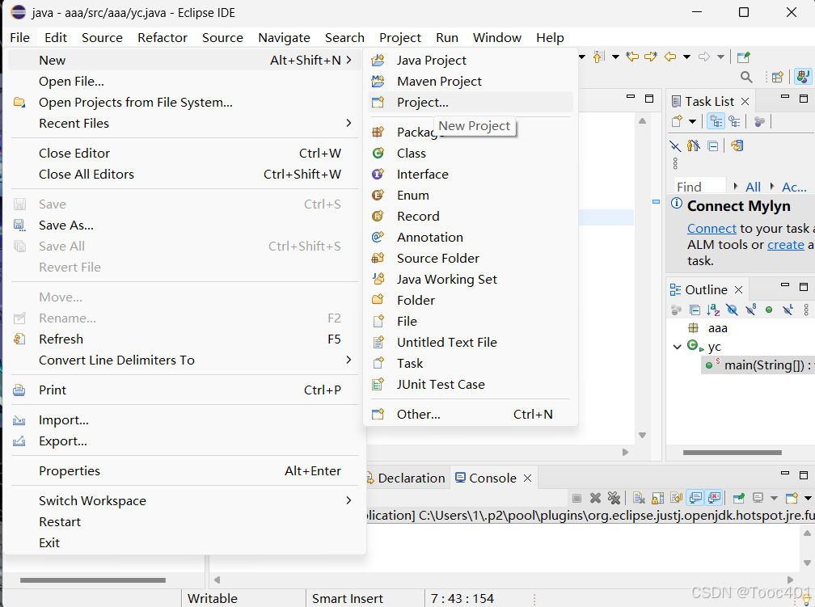Navigate back with yellow Back arrow
The height and width of the screenshot is (607, 815).
pos(670,57)
